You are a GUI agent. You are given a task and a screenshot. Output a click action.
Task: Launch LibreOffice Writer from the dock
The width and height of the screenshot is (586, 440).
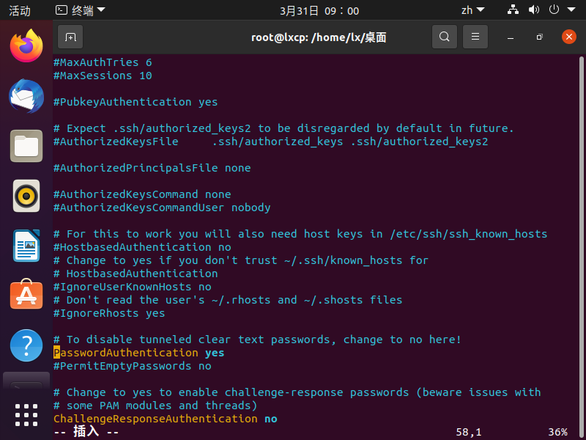tap(26, 246)
